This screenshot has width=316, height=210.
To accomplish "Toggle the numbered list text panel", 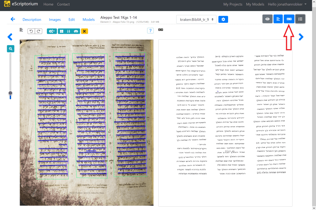I will pyautogui.click(x=300, y=19).
